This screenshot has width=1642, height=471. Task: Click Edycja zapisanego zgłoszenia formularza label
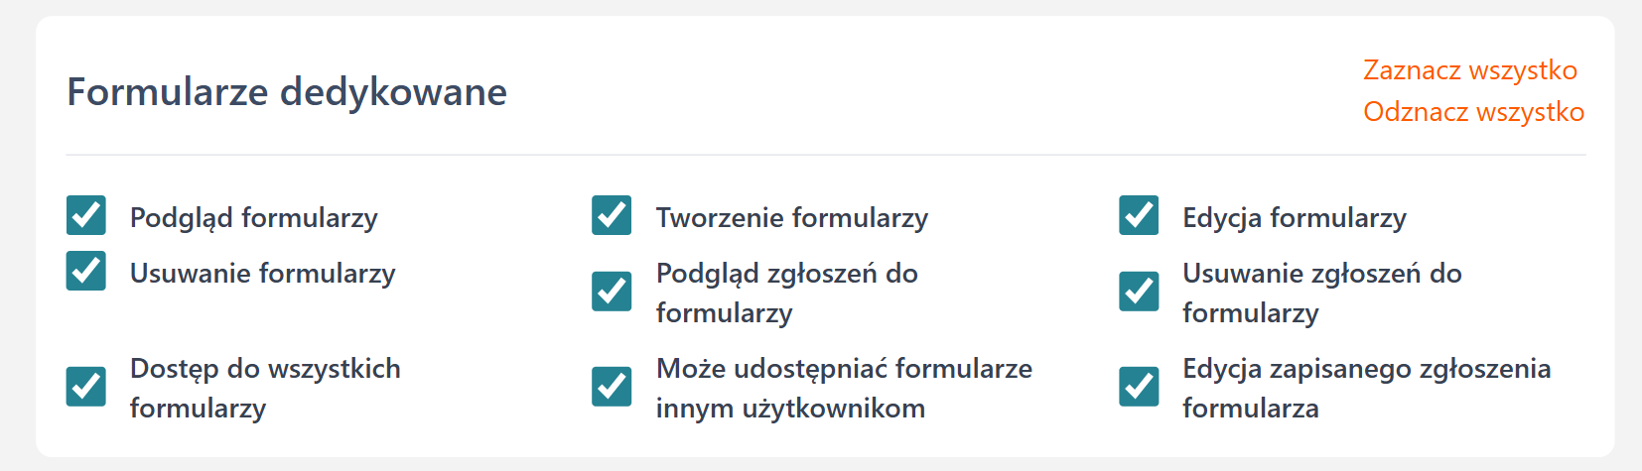coord(1366,389)
